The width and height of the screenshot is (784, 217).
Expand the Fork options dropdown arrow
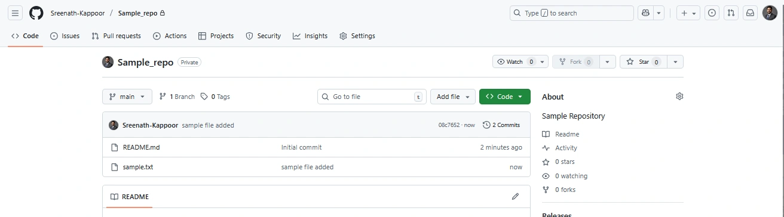[608, 62]
